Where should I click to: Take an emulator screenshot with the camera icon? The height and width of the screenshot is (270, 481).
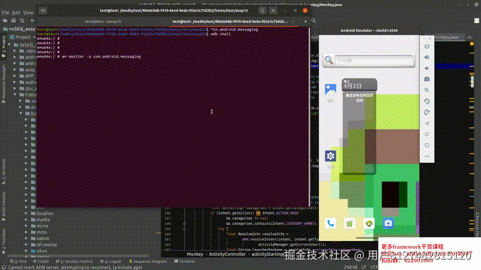pyautogui.click(x=427, y=79)
